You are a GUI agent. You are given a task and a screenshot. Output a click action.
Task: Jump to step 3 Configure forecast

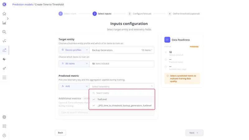(x=139, y=14)
